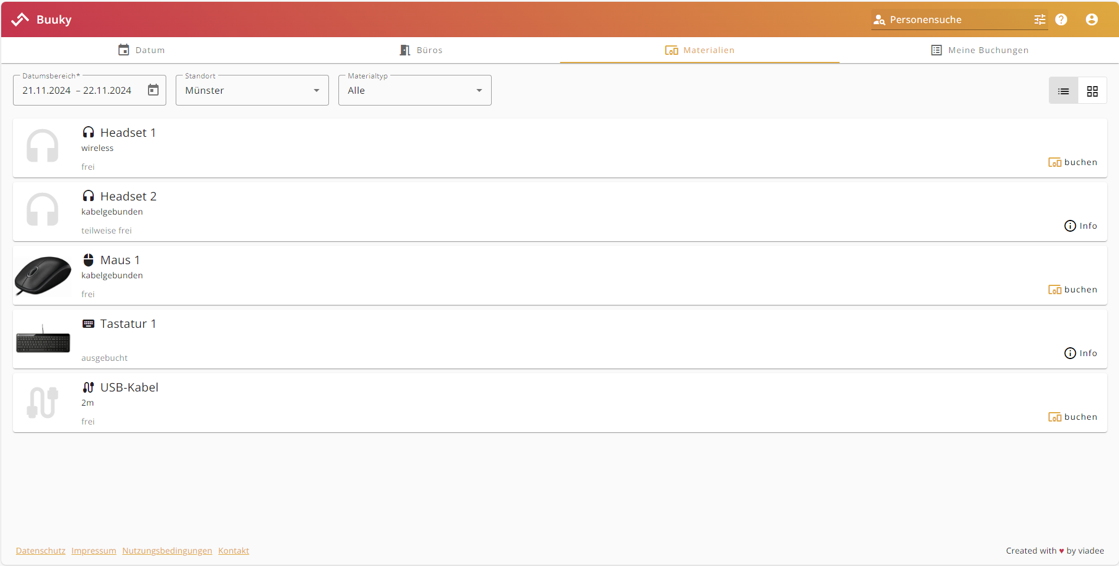Click the cable icon next to USB-Kabel
Image resolution: width=1119 pixels, height=566 pixels.
pos(88,387)
